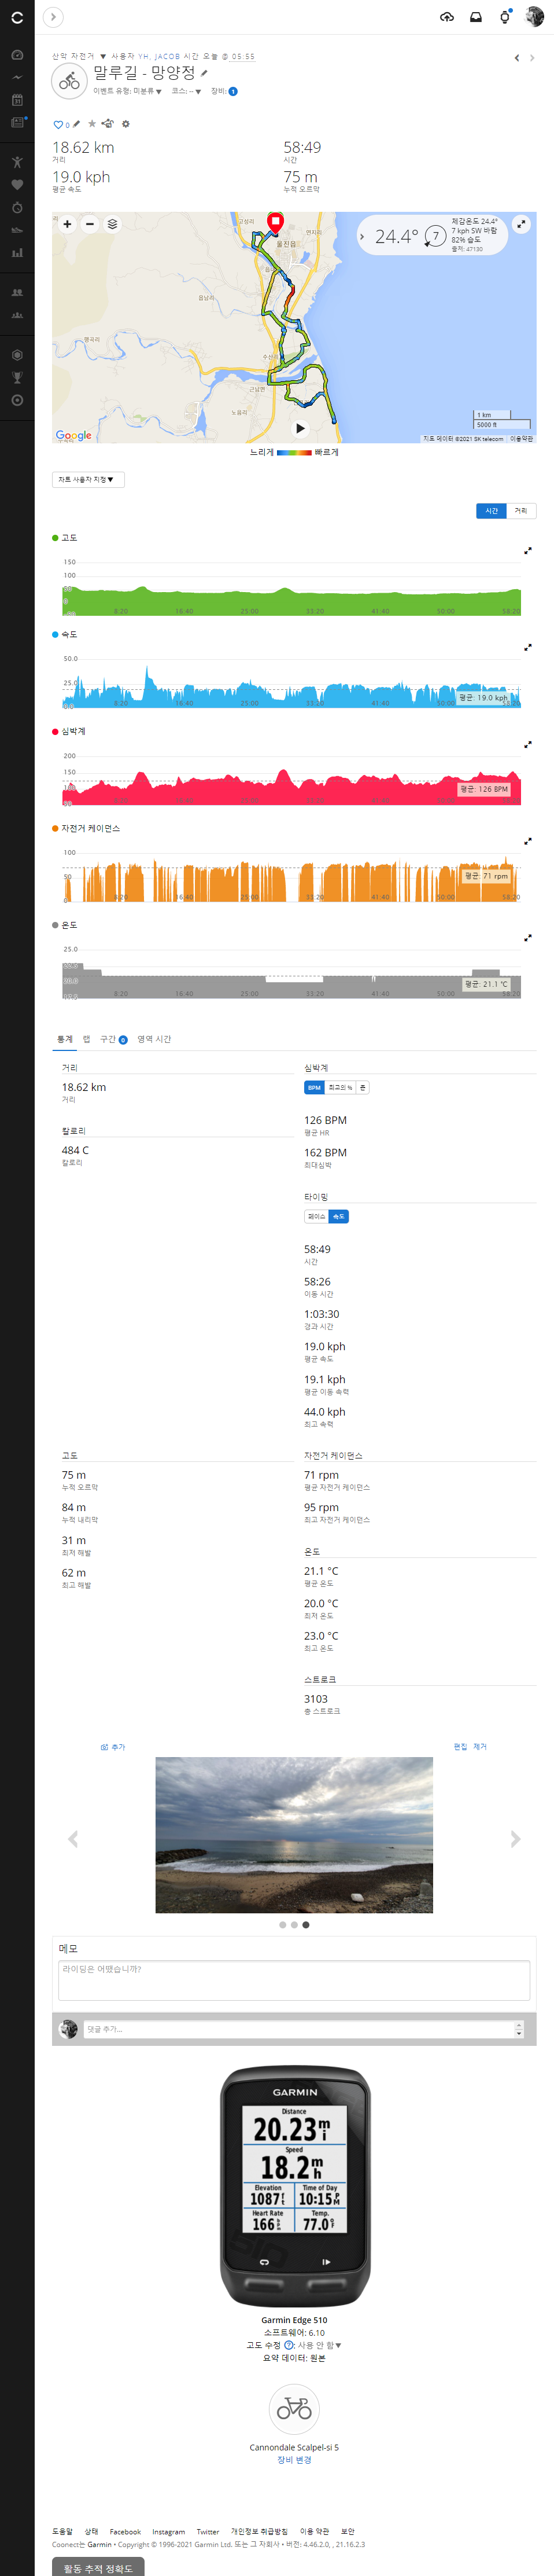Click the activity tracking accuracy button
This screenshot has height=2576, width=554.
[98, 2568]
